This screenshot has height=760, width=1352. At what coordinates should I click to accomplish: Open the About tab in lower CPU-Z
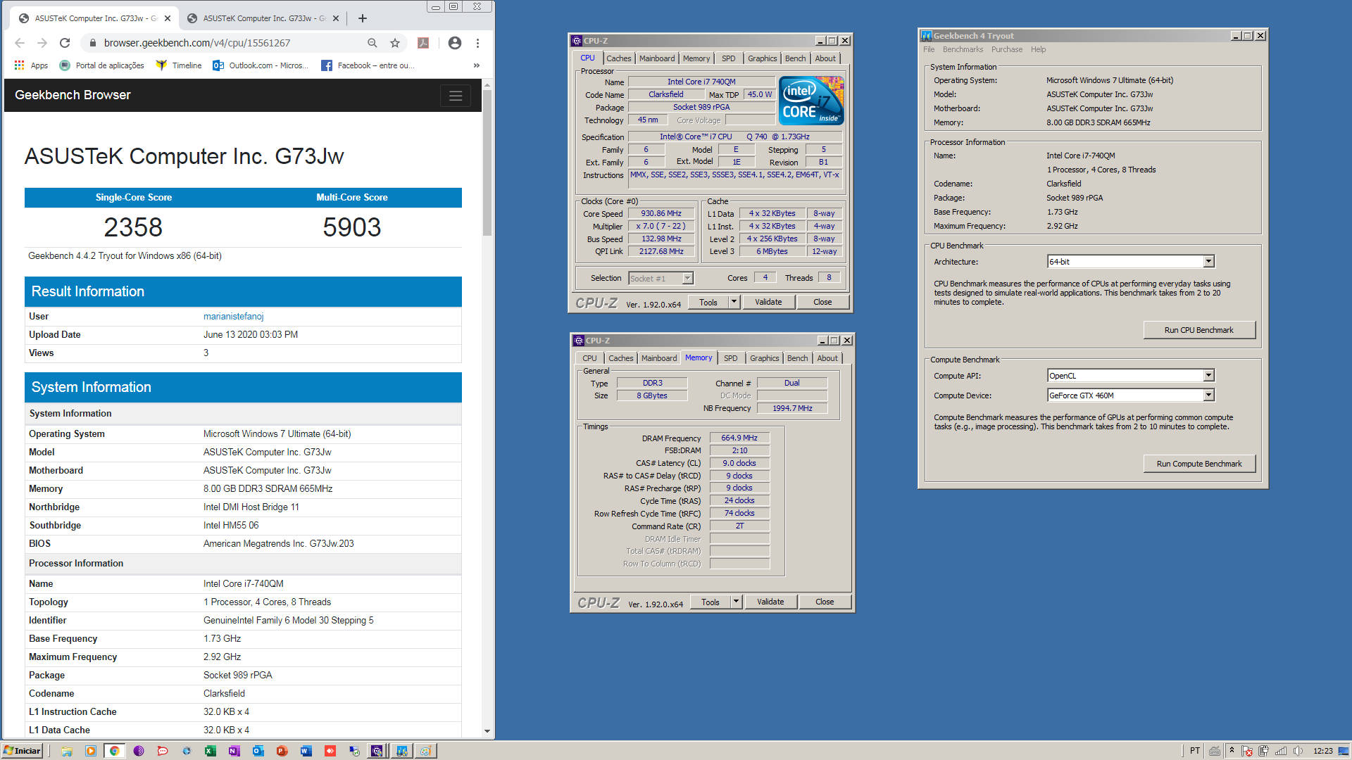click(x=827, y=358)
